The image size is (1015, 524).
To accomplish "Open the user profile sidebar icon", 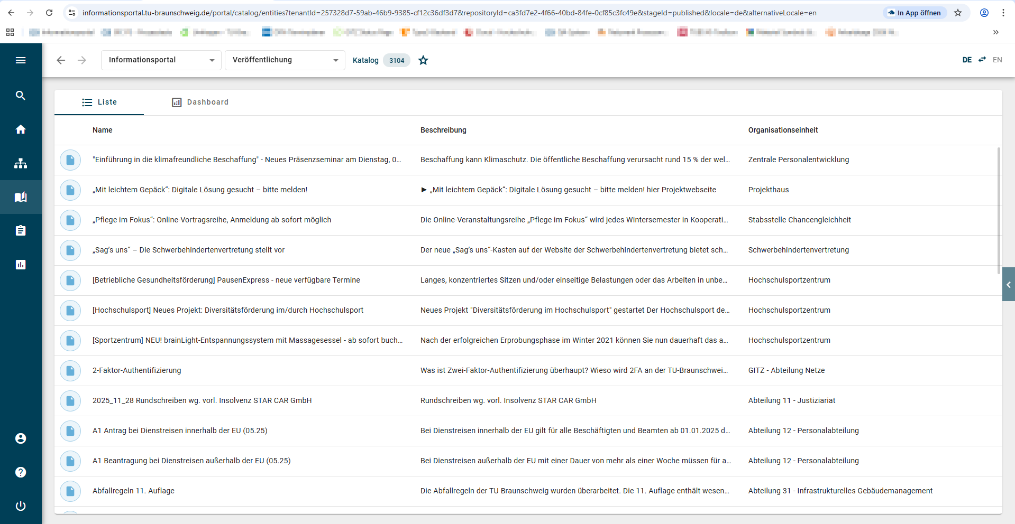I will click(21, 438).
